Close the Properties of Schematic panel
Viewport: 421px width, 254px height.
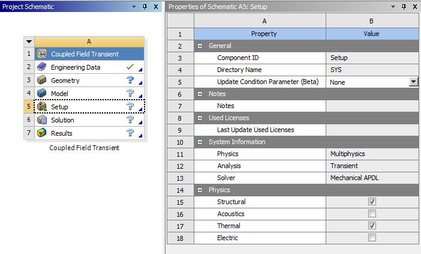[x=415, y=7]
